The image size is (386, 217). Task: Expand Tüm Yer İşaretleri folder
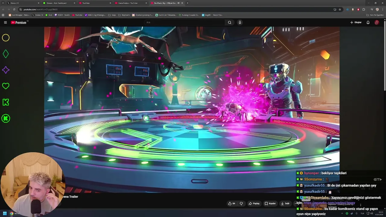click(375, 15)
